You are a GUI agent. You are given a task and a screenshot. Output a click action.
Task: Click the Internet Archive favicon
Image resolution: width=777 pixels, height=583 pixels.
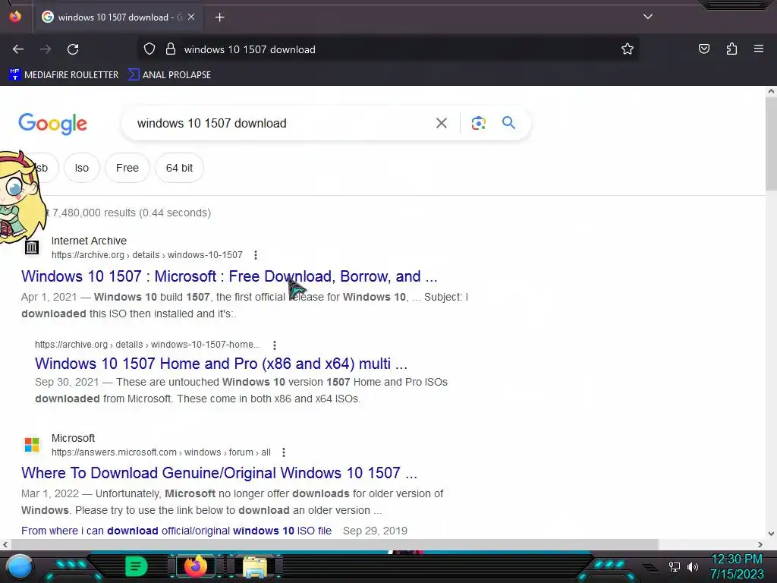32,247
